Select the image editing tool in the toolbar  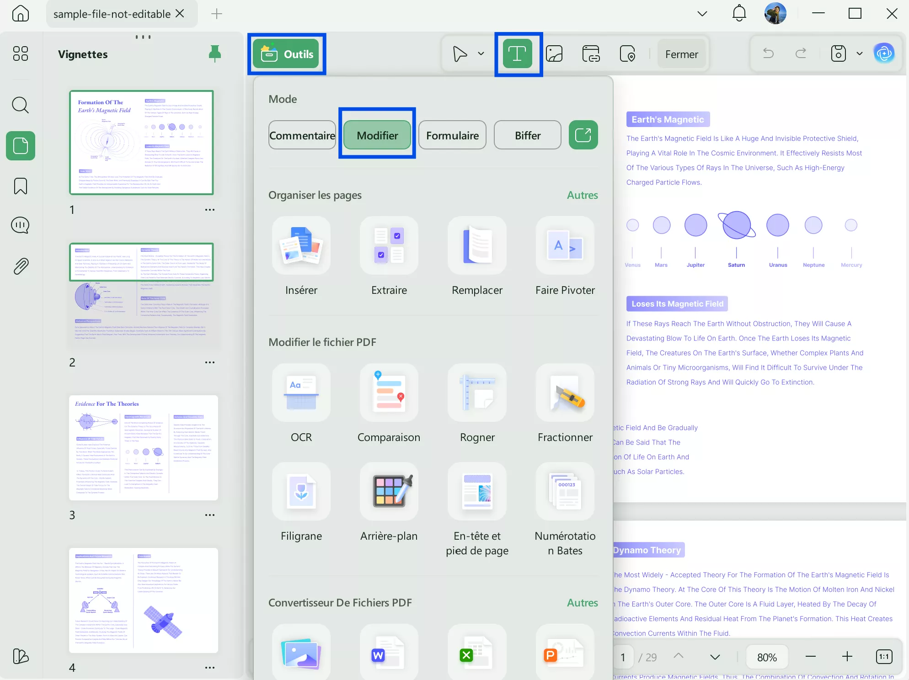click(554, 54)
